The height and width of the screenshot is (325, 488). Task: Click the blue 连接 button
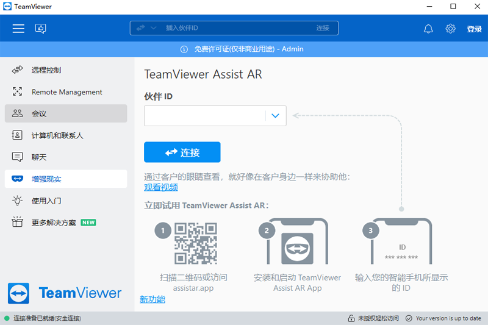pyautogui.click(x=182, y=152)
